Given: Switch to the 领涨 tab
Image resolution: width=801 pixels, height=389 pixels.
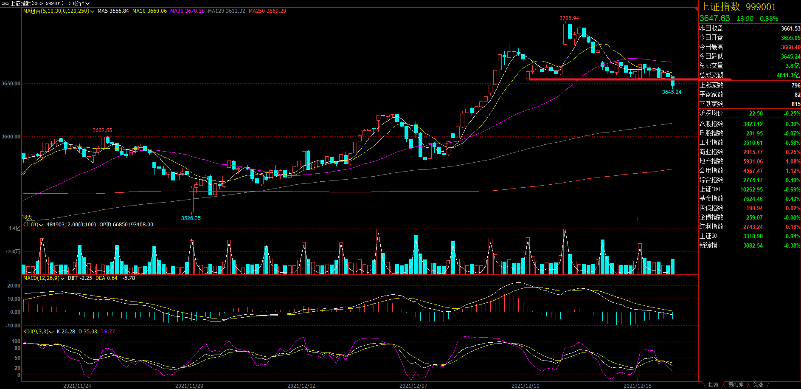Looking at the screenshot, I should click(x=758, y=385).
